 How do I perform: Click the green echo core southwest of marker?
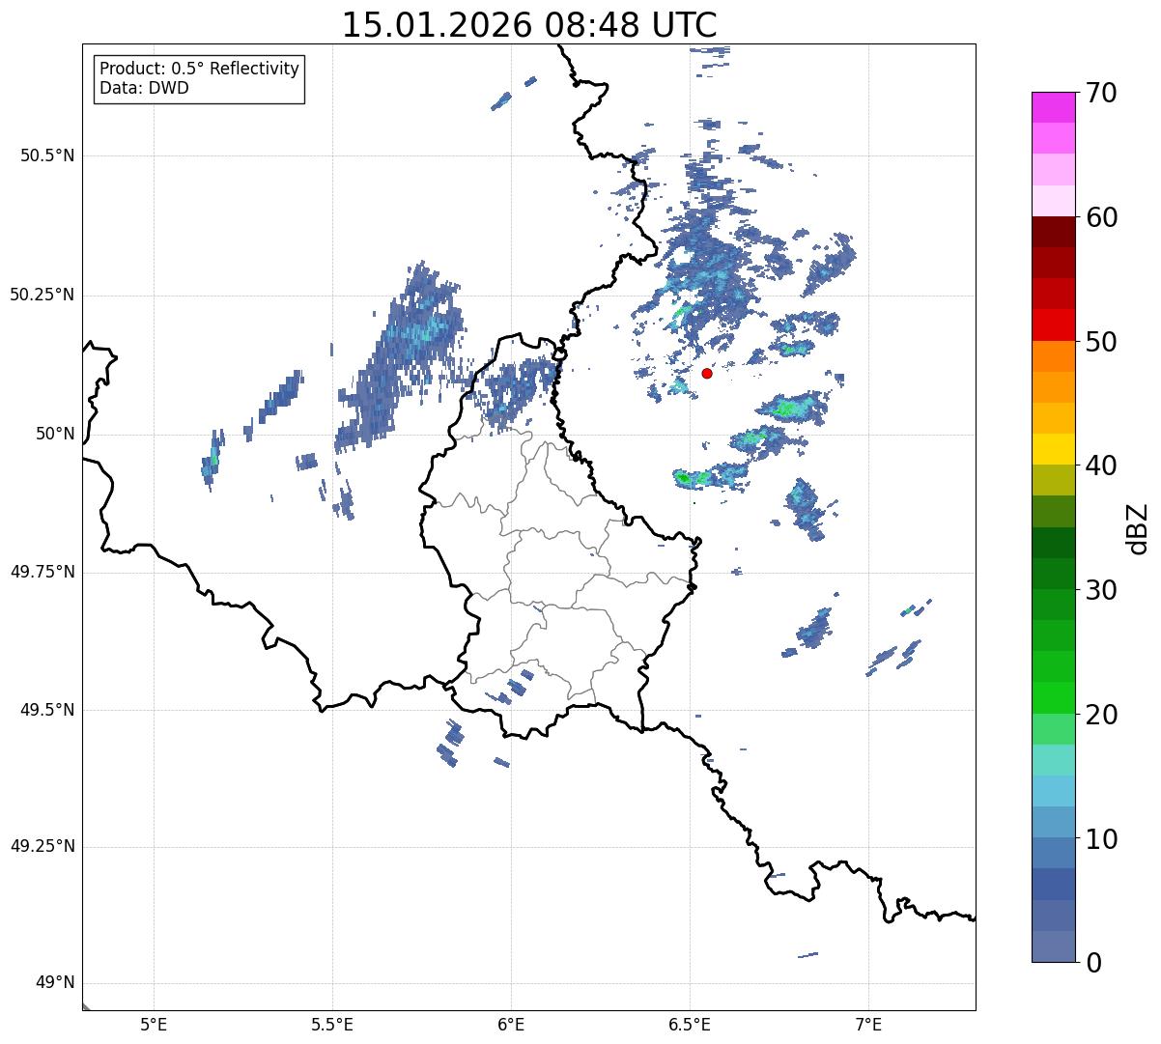683,477
